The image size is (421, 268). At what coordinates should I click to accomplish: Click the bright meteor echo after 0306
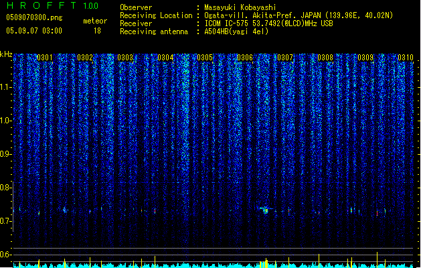265,210
